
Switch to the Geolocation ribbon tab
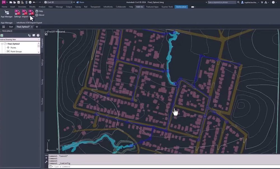coord(181,7)
